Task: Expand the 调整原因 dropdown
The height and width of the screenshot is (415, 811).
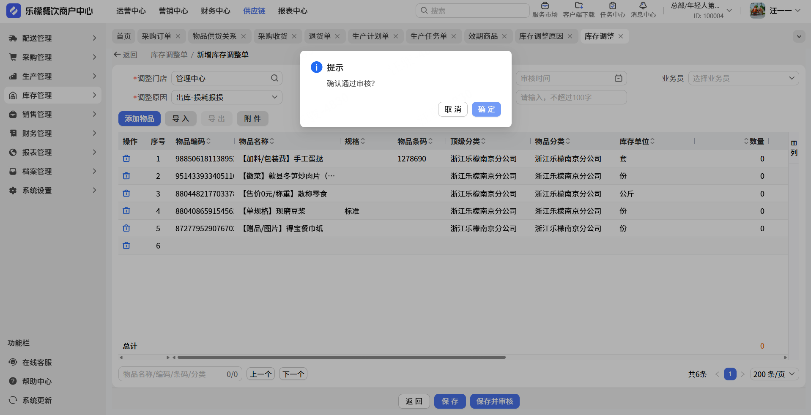Action: [x=274, y=97]
